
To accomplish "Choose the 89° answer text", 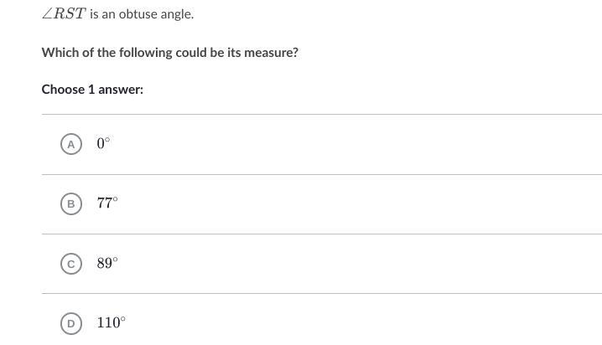I will (x=107, y=263).
